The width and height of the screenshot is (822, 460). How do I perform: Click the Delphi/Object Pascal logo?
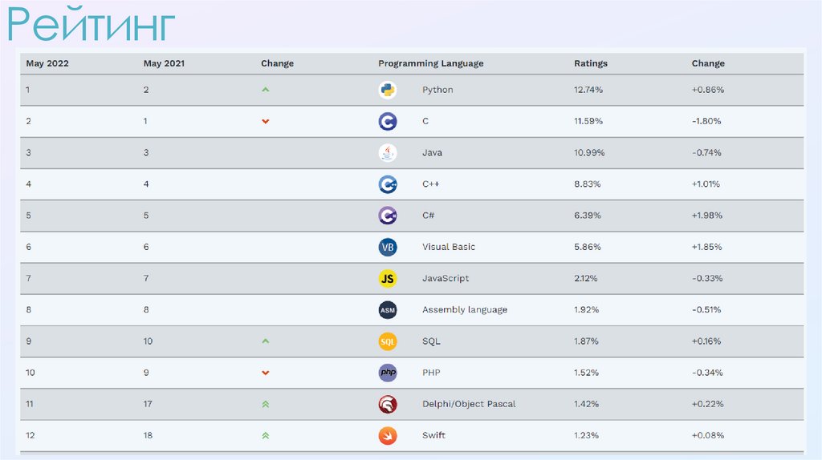point(388,404)
